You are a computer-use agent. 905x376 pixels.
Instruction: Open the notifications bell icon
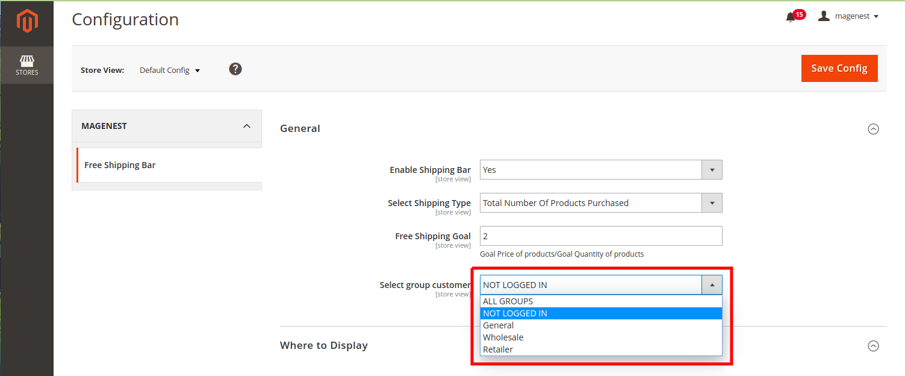pyautogui.click(x=791, y=17)
